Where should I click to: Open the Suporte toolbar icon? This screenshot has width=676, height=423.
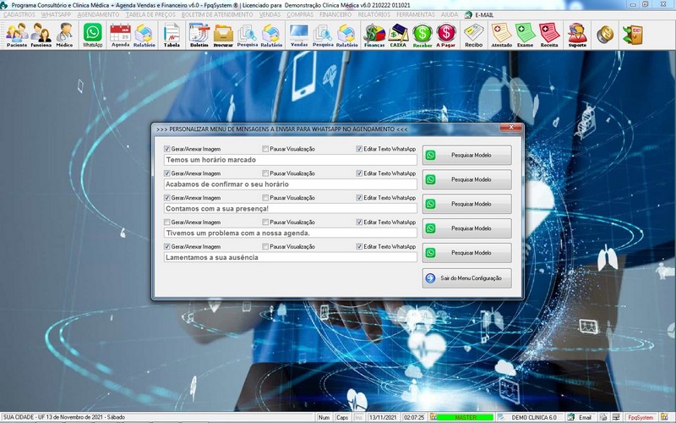[577, 34]
